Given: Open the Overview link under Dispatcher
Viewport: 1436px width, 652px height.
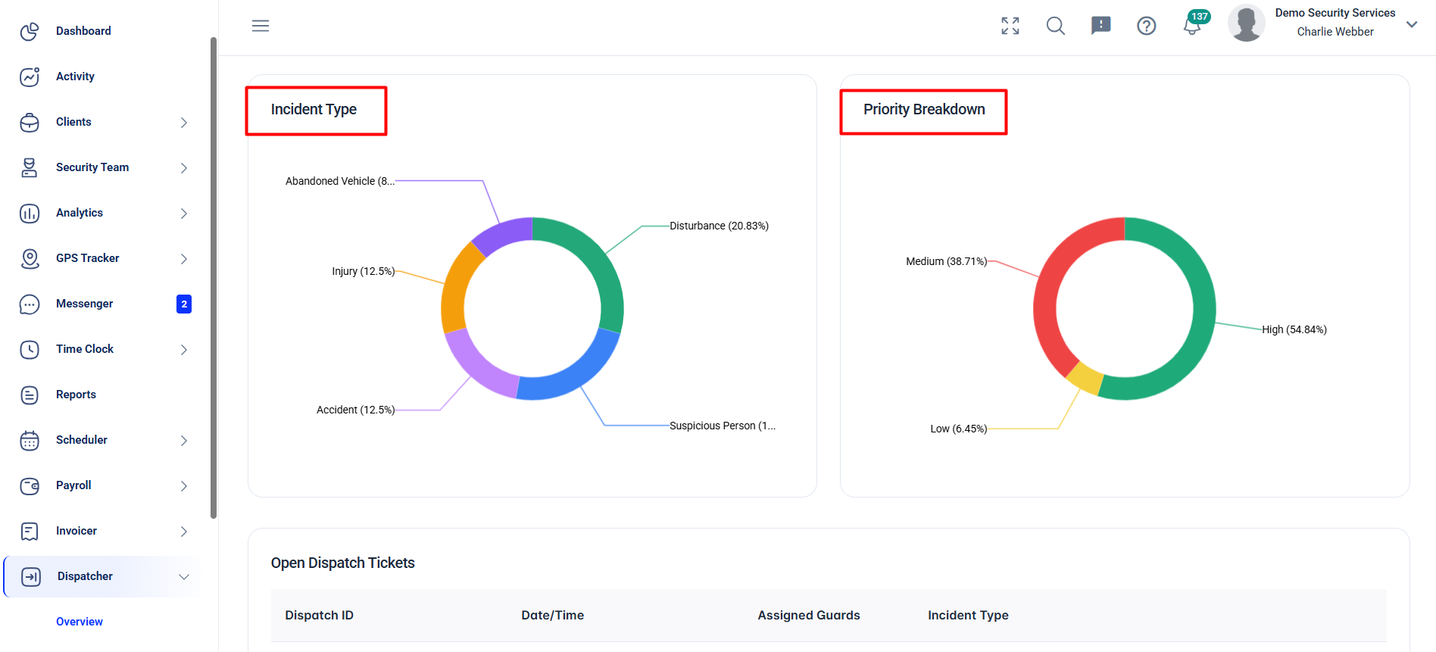Looking at the screenshot, I should click(x=80, y=622).
